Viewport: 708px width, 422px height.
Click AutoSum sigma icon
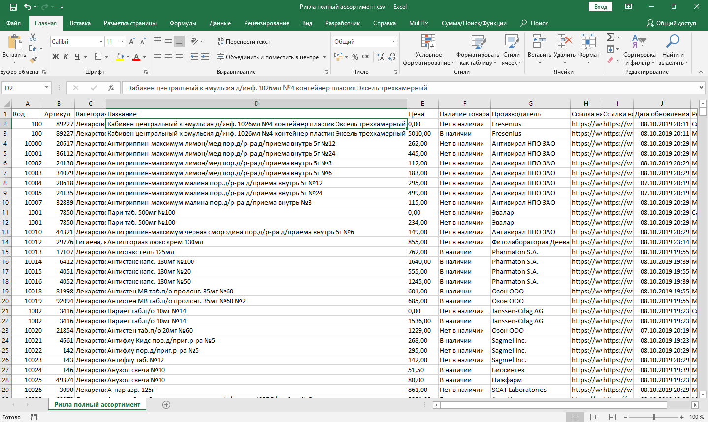[x=610, y=37]
